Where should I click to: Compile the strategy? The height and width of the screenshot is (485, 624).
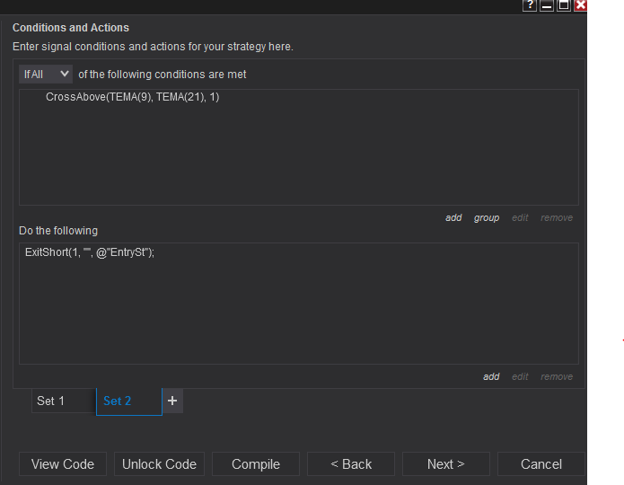pos(256,464)
